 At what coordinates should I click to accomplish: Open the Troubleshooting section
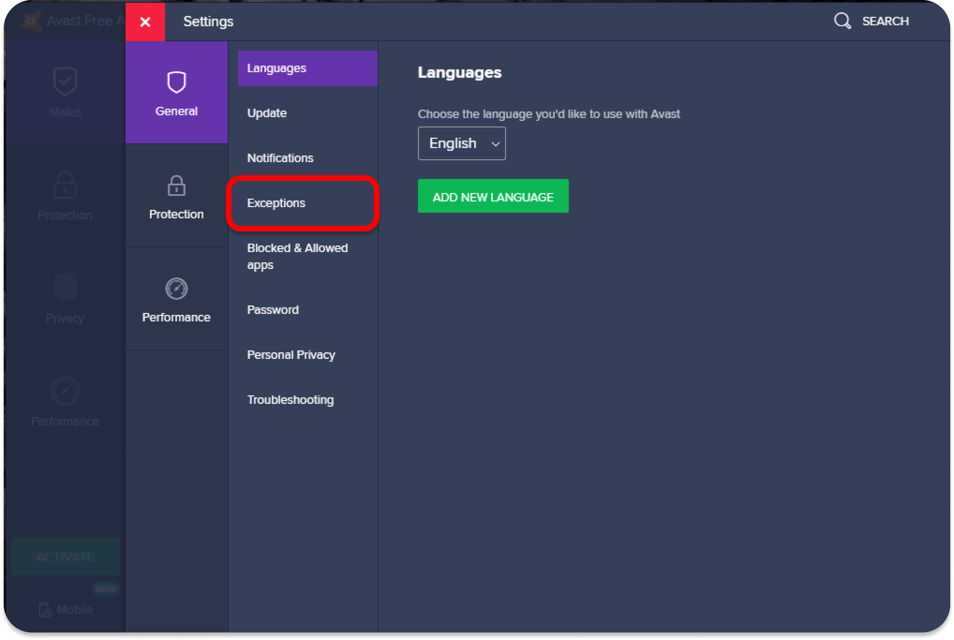[291, 400]
